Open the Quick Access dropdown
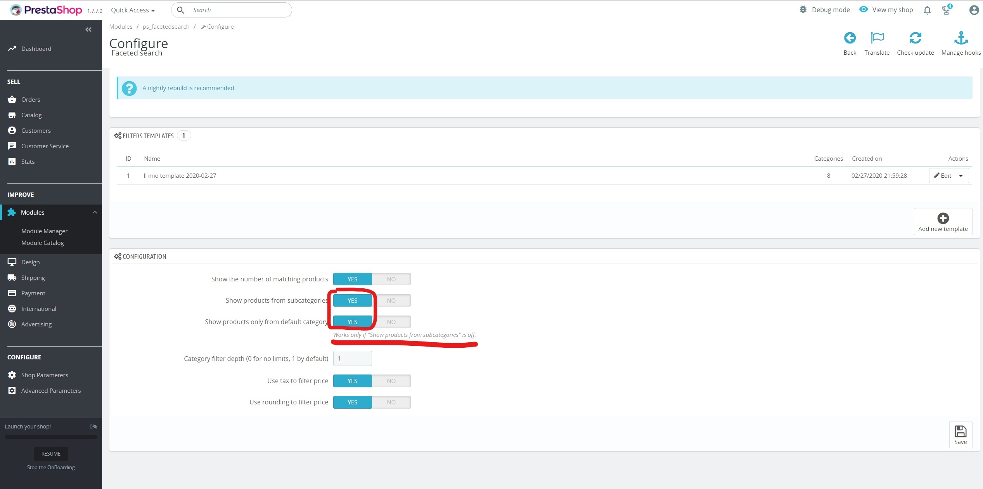This screenshot has width=983, height=489. [x=133, y=10]
